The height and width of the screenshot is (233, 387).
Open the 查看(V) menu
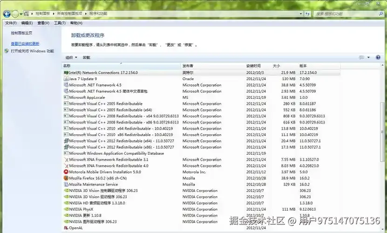[43, 23]
